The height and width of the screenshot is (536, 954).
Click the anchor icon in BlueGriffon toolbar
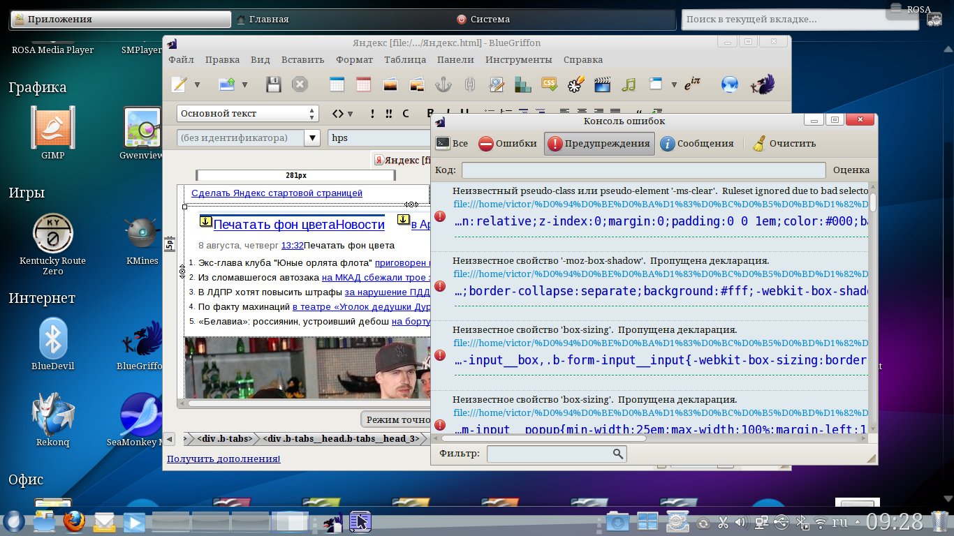(x=443, y=85)
